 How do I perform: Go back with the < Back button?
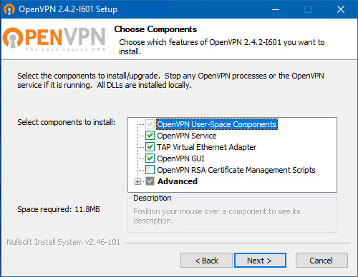[206, 261]
